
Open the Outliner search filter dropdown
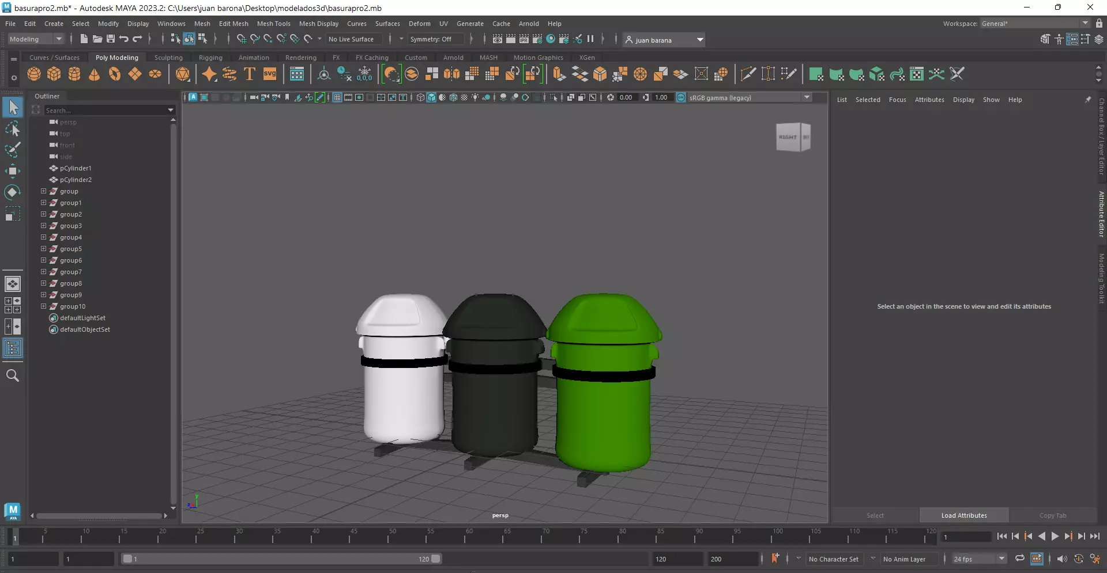click(x=171, y=110)
